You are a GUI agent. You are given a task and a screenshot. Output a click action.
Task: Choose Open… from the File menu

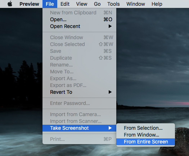79,19
